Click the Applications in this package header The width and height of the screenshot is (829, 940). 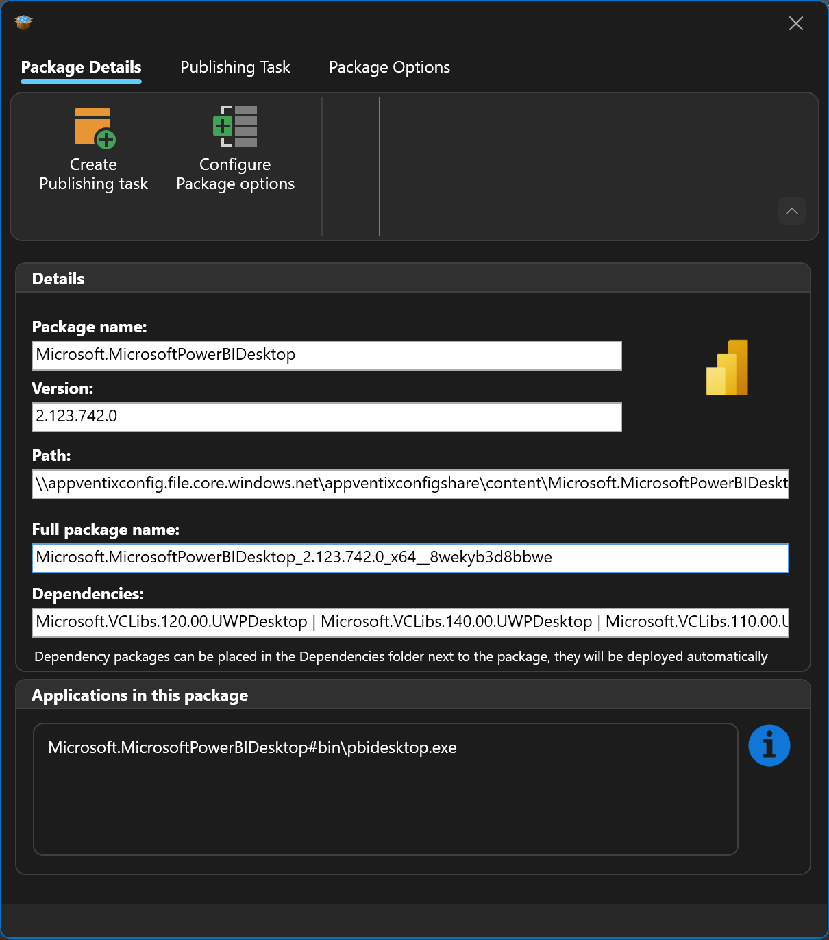point(413,695)
